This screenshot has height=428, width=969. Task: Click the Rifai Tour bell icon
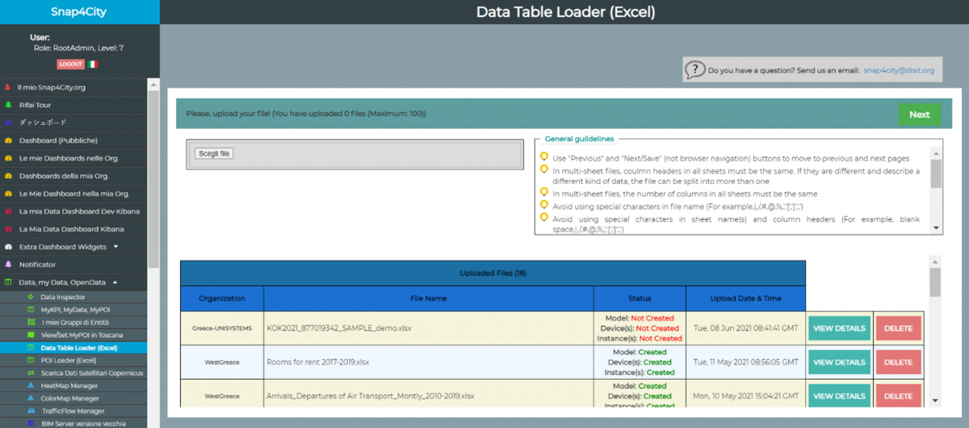pyautogui.click(x=8, y=105)
